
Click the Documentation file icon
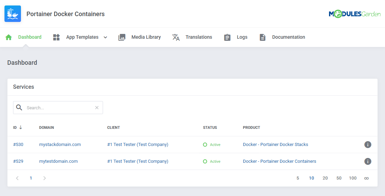262,37
